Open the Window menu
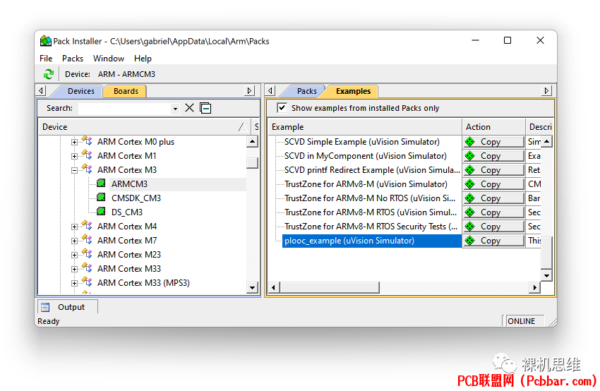This screenshot has width=600, height=391. [109, 59]
